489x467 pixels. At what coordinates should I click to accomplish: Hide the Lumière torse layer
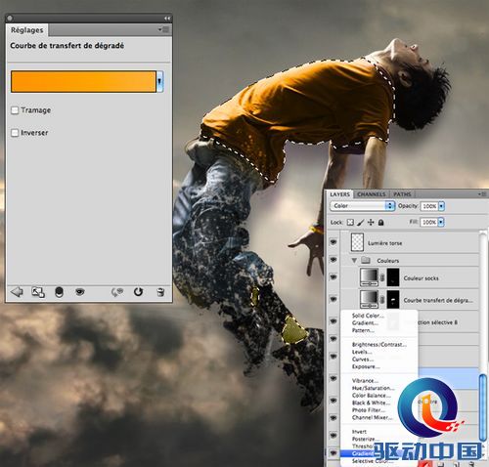[x=333, y=242]
